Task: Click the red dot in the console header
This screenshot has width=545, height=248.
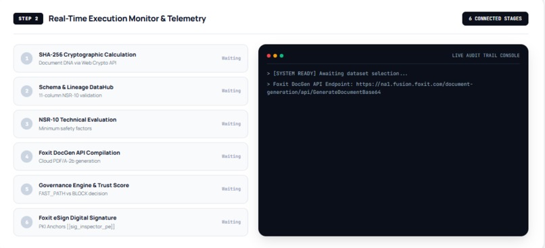Action: (268, 55)
